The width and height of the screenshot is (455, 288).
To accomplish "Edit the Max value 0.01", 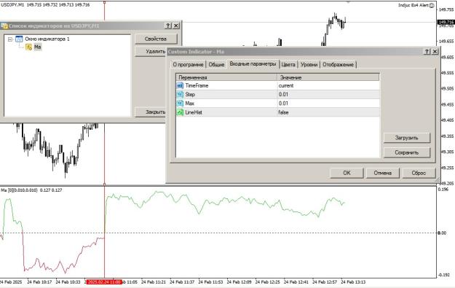I will coord(328,104).
